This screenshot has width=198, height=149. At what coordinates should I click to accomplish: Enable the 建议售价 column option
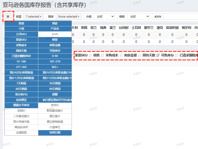pyautogui.click(x=55, y=116)
